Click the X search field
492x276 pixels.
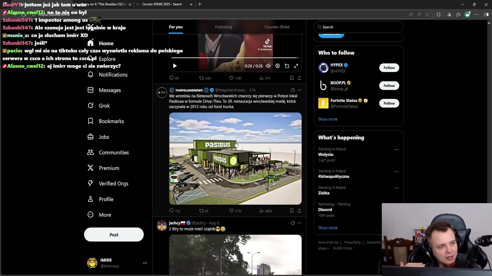click(x=359, y=27)
